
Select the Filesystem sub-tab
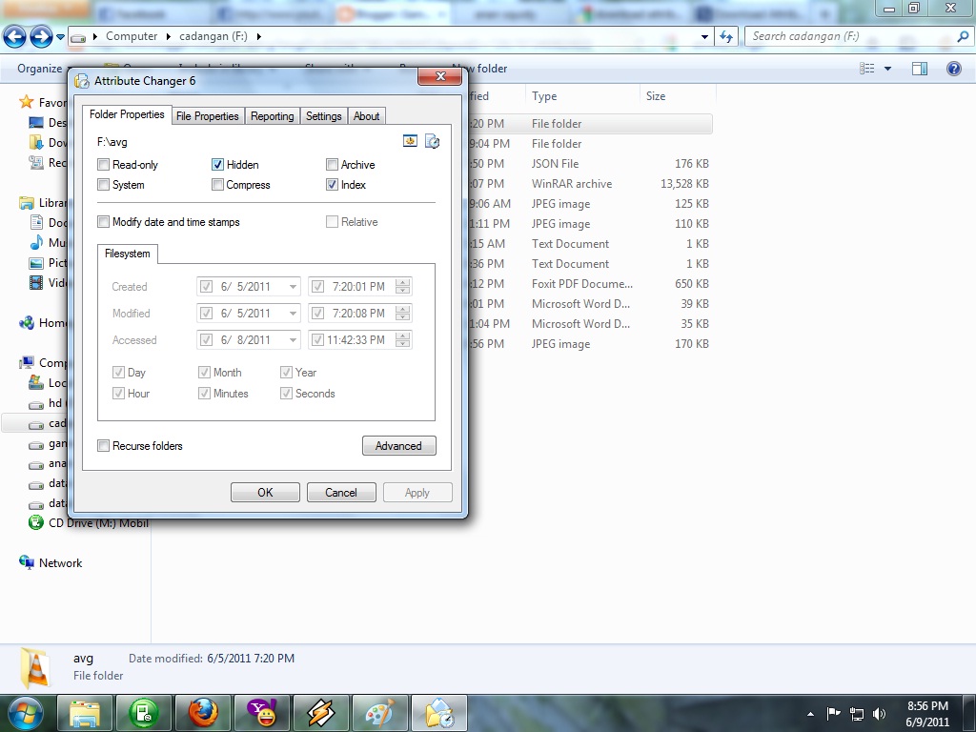(x=127, y=254)
